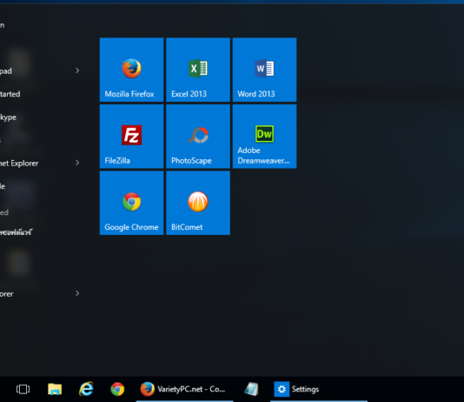This screenshot has width=464, height=402.
Task: Open the Thai-labeled start menu entry
Action: (x=16, y=232)
